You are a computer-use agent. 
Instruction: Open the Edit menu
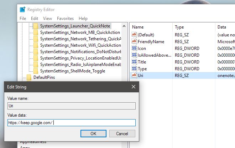(35, 19)
